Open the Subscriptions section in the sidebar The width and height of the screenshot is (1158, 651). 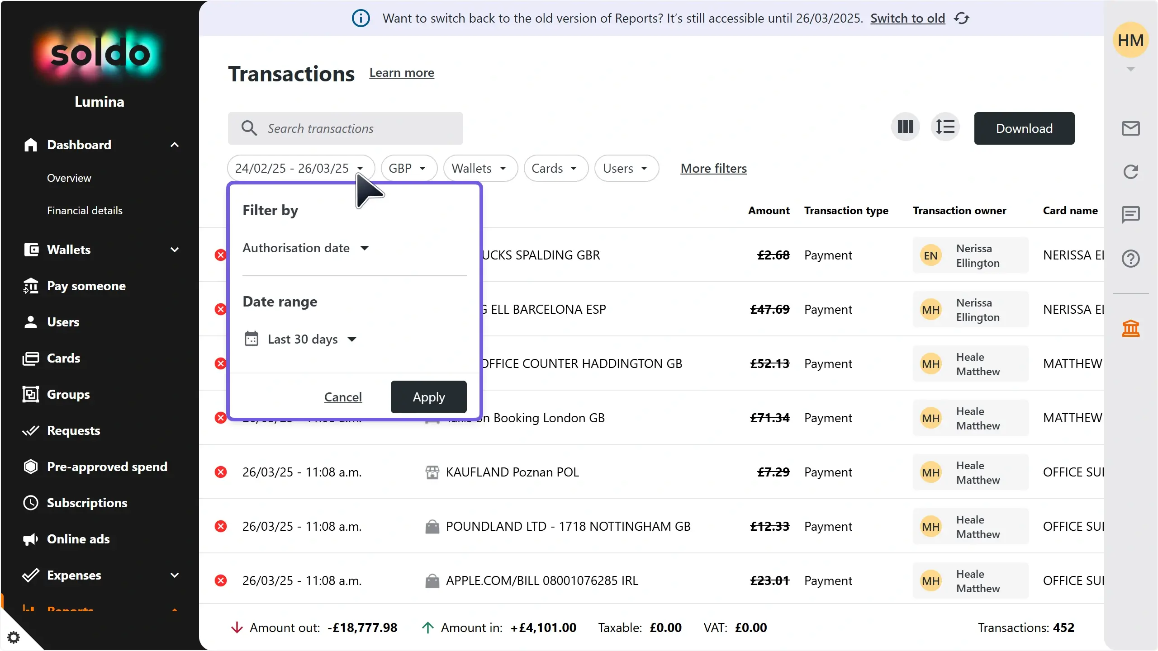[86, 503]
